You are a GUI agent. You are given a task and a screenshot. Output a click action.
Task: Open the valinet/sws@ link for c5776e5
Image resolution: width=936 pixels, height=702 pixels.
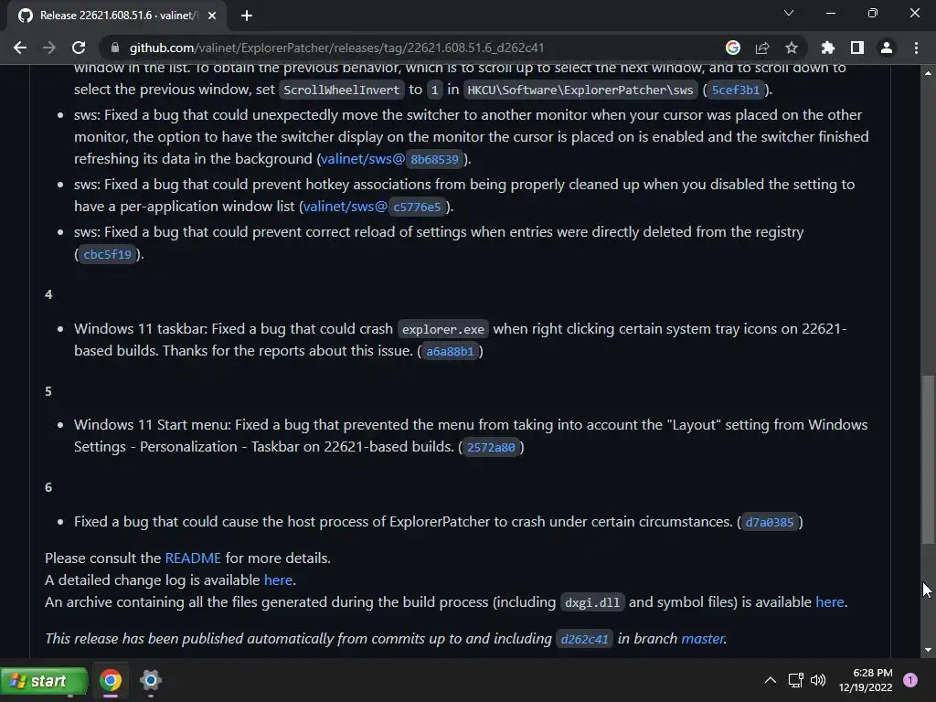coord(345,207)
